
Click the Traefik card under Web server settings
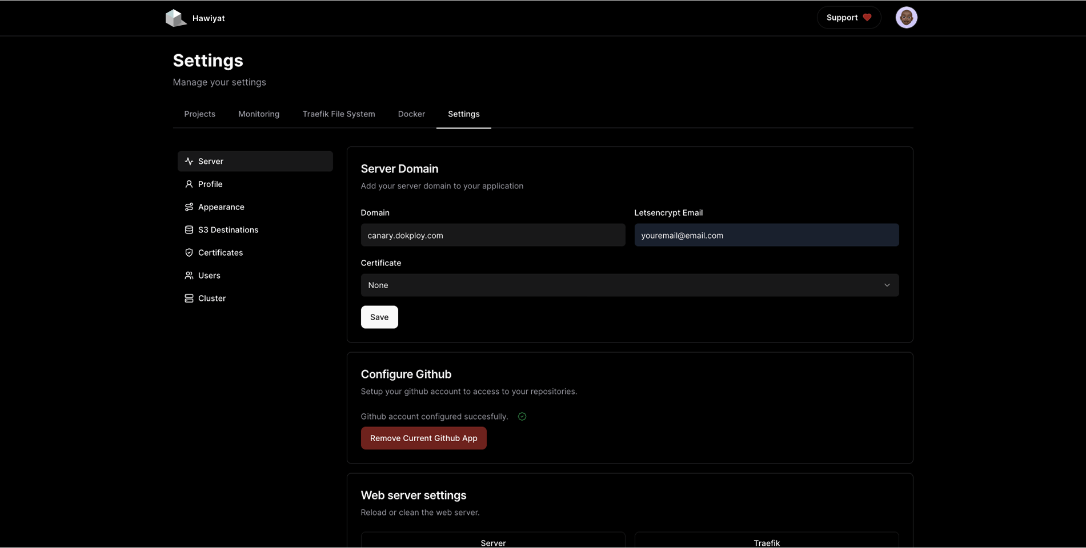[x=767, y=541]
